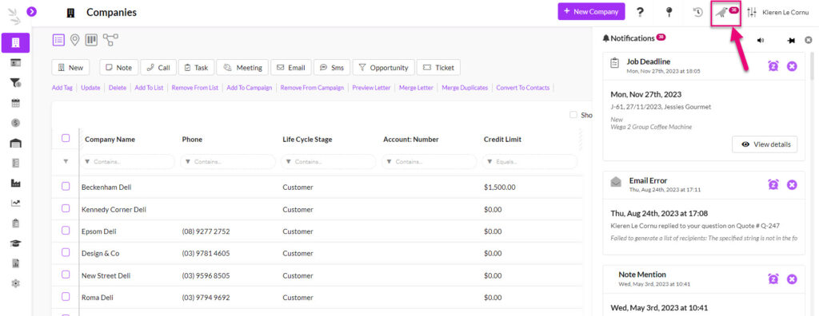Expand the sidebar with chevron arrow

pos(32,10)
